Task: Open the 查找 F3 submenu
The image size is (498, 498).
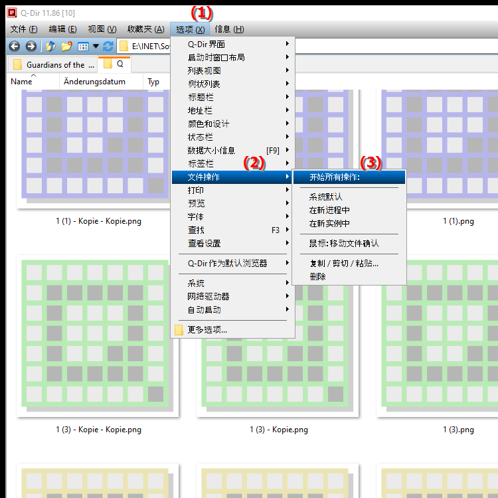Action: (x=232, y=230)
